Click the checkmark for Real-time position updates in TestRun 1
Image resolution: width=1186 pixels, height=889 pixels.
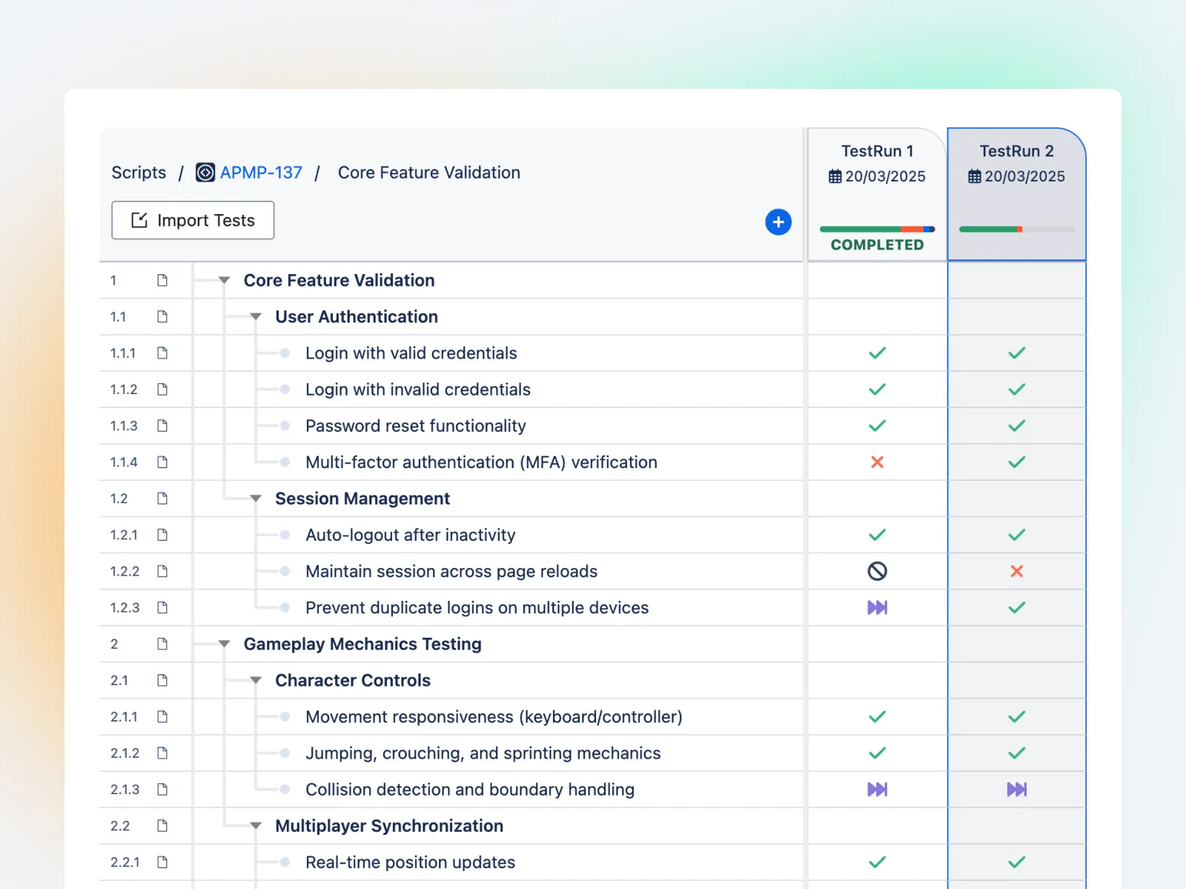[877, 862]
